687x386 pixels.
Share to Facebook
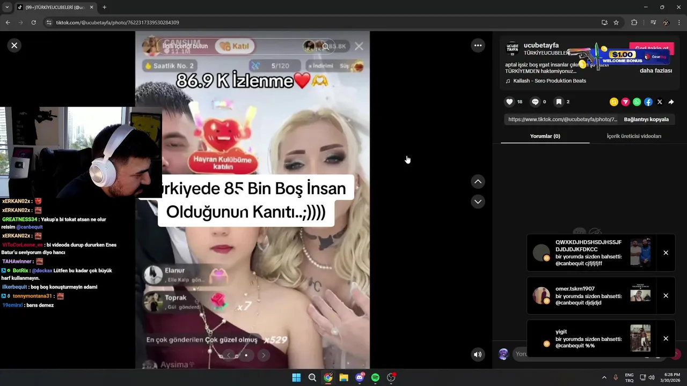(x=648, y=102)
